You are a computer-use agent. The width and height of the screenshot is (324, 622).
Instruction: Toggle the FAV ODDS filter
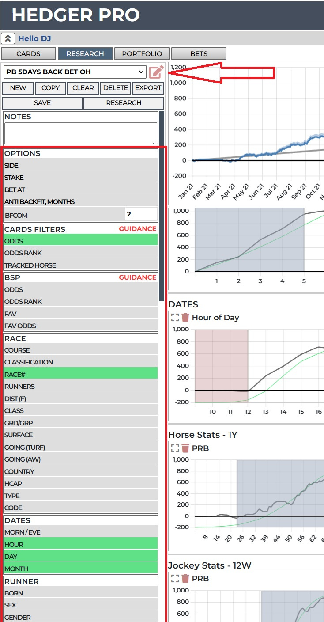point(81,326)
